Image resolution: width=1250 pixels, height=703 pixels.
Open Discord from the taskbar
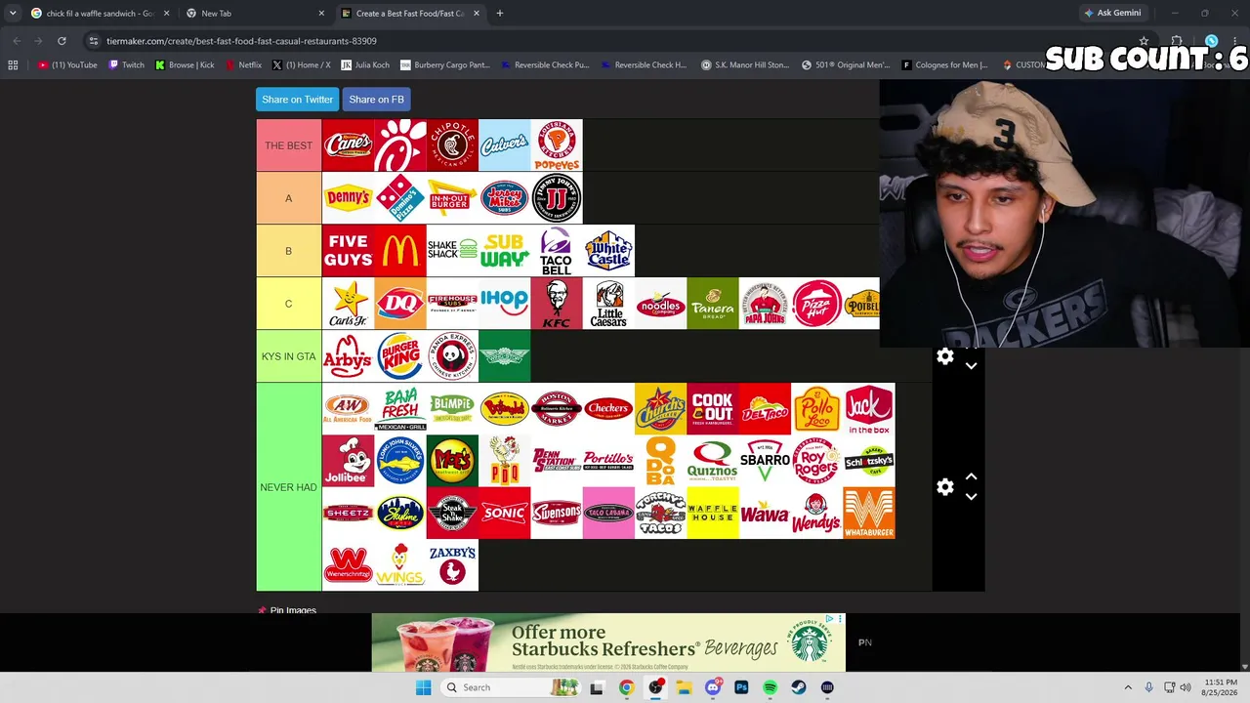click(x=713, y=687)
